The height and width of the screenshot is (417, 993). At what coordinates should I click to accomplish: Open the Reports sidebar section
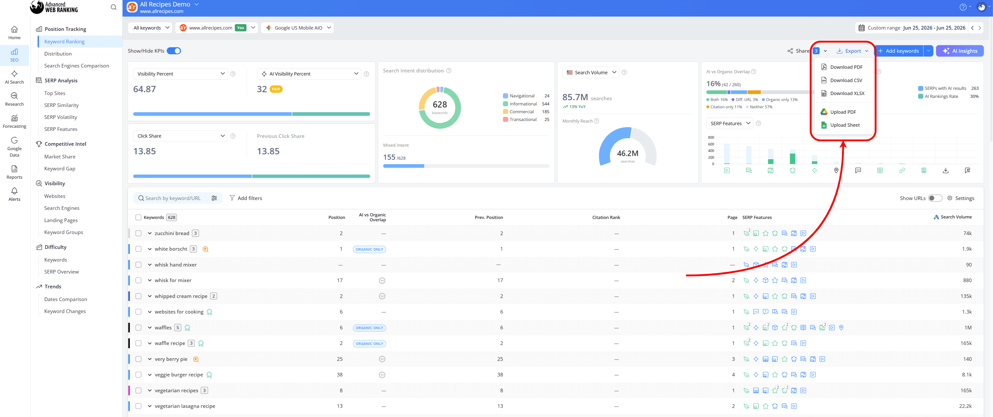point(14,172)
